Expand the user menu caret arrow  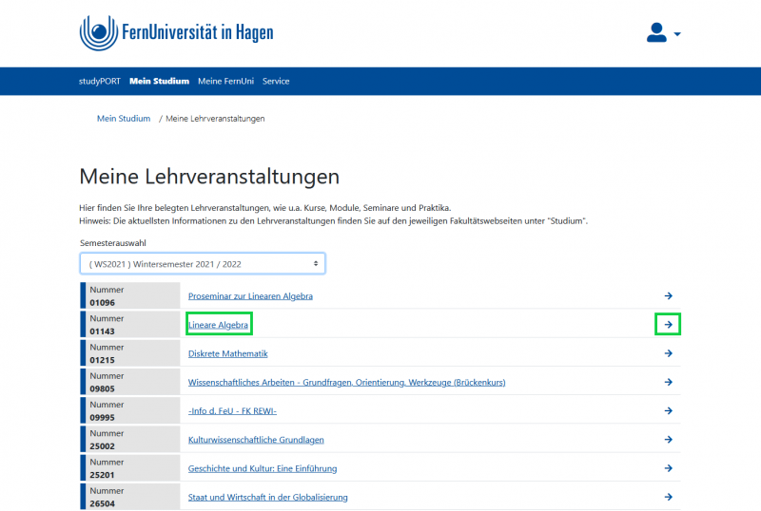coord(677,34)
